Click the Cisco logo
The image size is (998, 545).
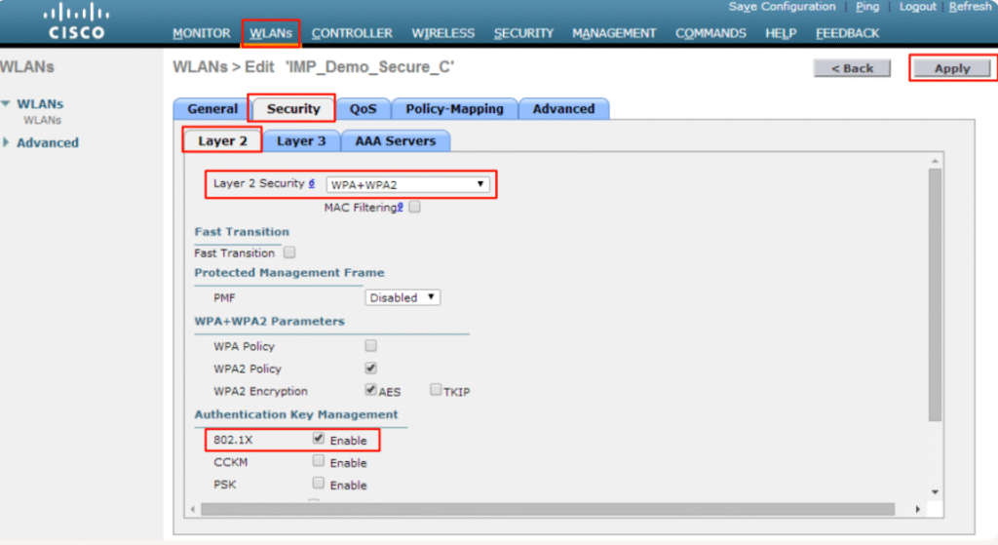coord(76,21)
